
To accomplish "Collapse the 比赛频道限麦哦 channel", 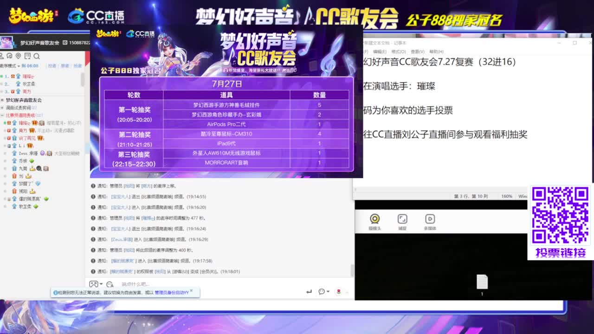I will click(2, 115).
